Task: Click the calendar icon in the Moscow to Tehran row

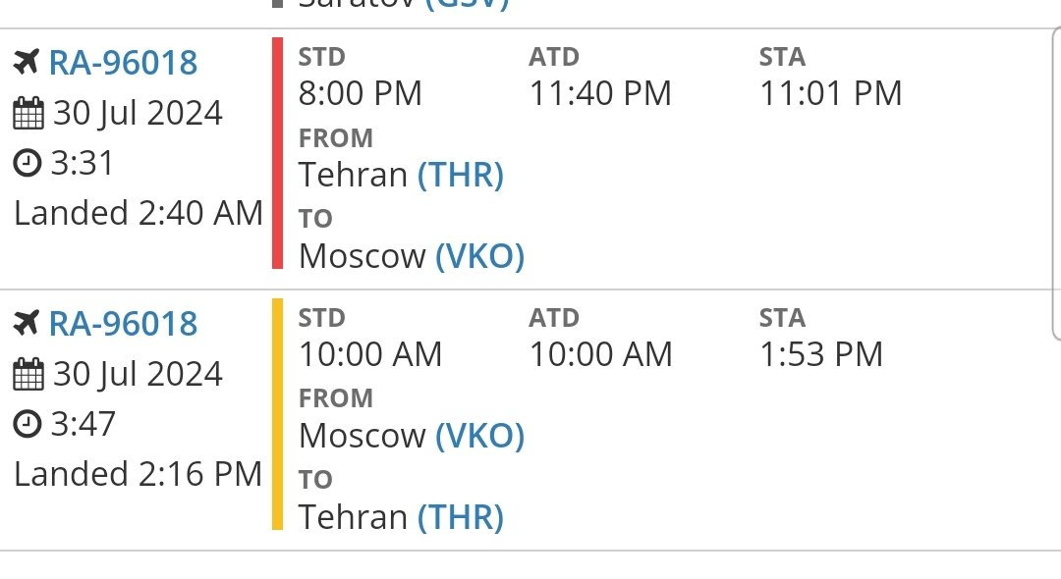Action: pos(28,374)
